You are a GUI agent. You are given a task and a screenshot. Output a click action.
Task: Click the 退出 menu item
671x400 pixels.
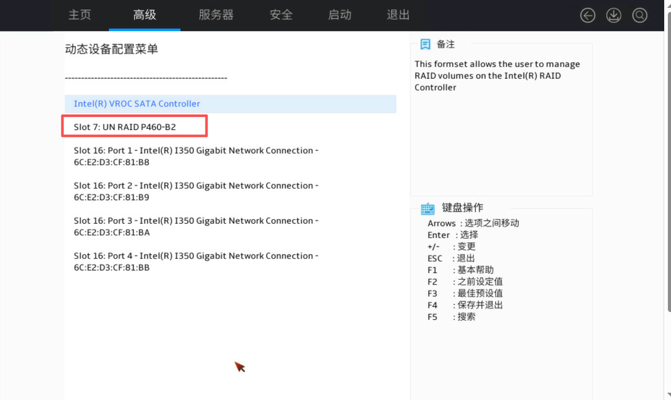398,15
